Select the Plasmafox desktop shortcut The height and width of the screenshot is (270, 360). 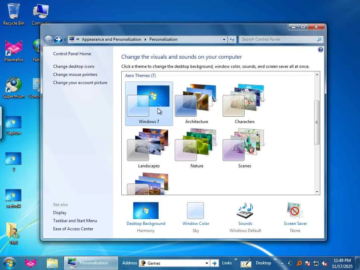(14, 51)
